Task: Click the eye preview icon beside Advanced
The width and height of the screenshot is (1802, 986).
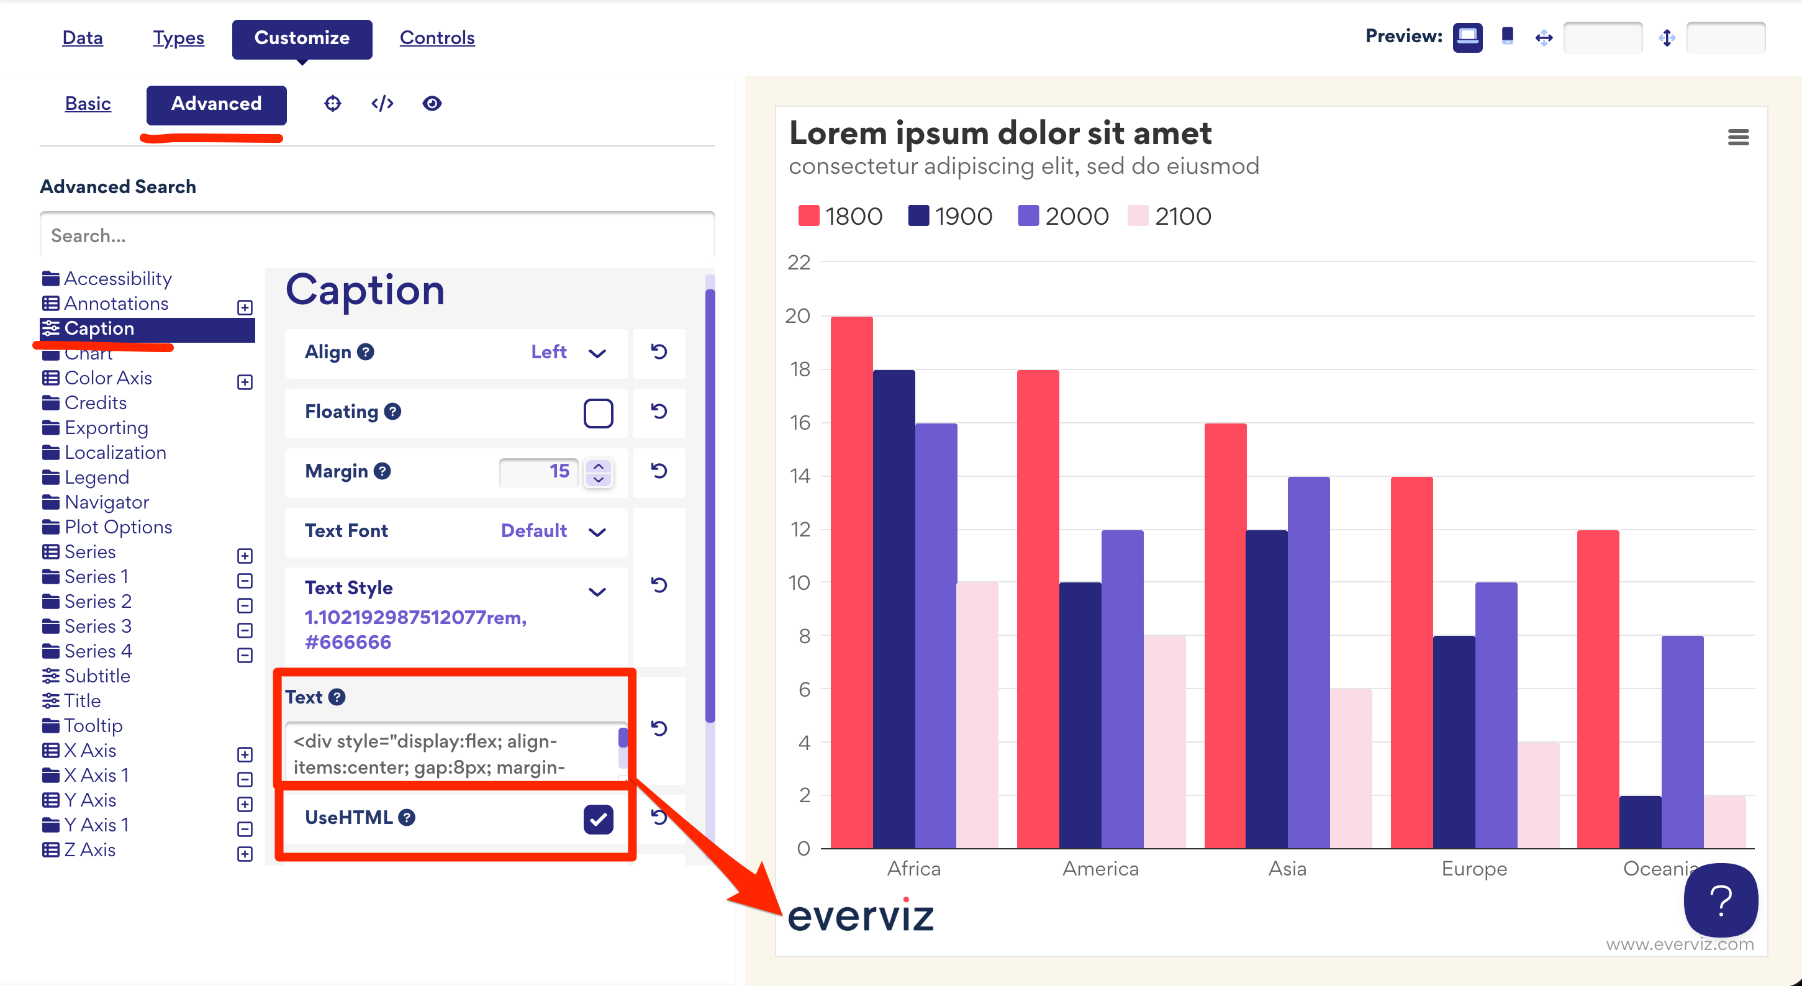Action: 432,104
